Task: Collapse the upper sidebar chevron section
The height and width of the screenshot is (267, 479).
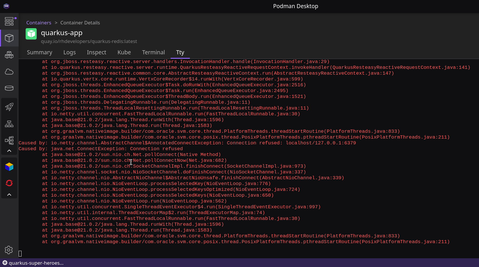Action: [x=9, y=151]
